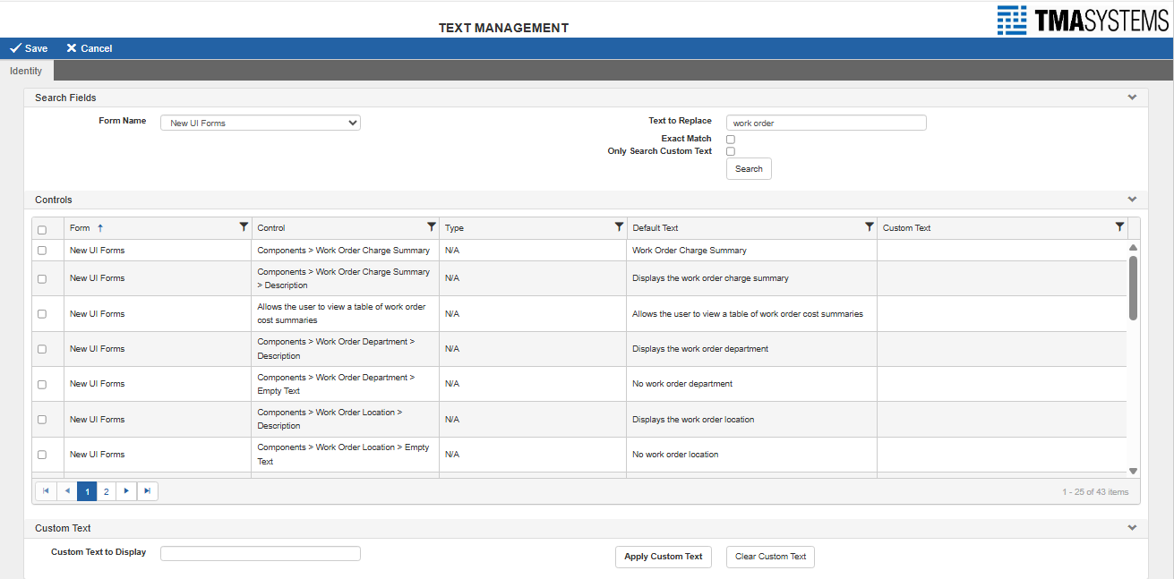
Task: Click the Save checkmark icon
Action: coord(14,47)
